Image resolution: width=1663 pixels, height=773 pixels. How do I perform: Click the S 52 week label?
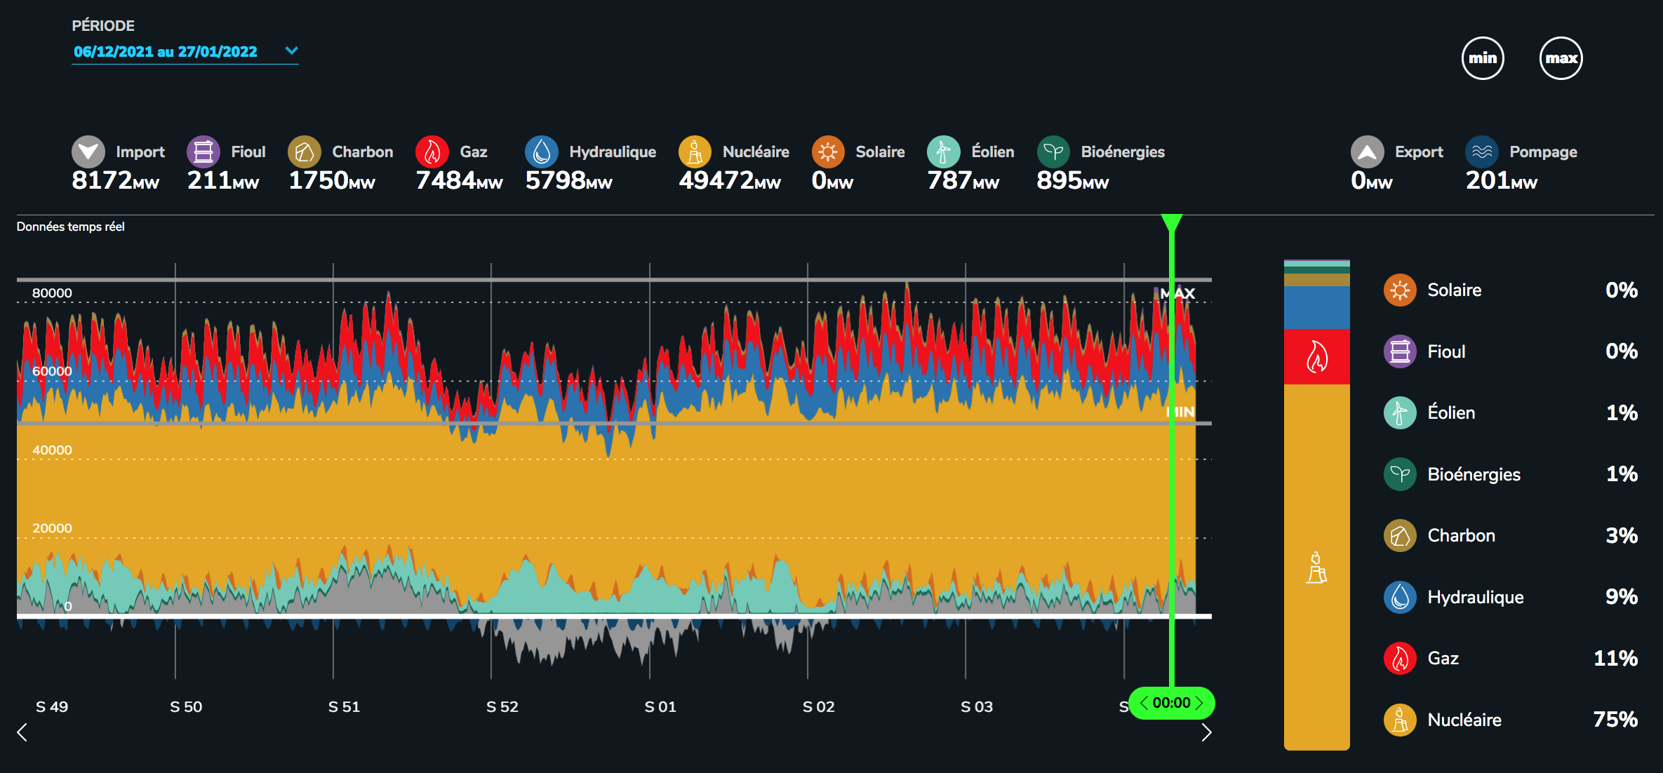(x=502, y=706)
